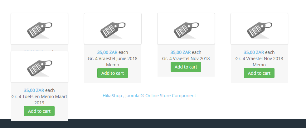Open the Gr. 4 Vraestel Junie 2018 Memo title
306x128 pixels.
tap(113, 62)
